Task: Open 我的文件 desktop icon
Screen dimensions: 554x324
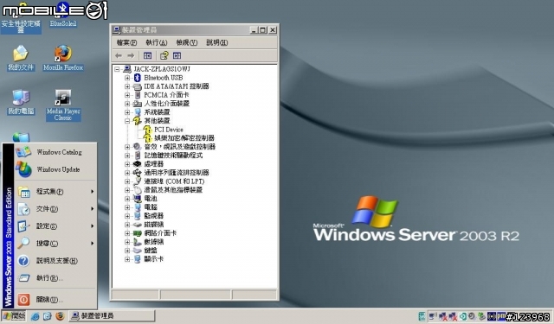Action: click(21, 58)
